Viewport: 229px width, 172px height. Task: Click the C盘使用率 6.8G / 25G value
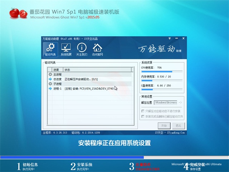[x=164, y=86]
